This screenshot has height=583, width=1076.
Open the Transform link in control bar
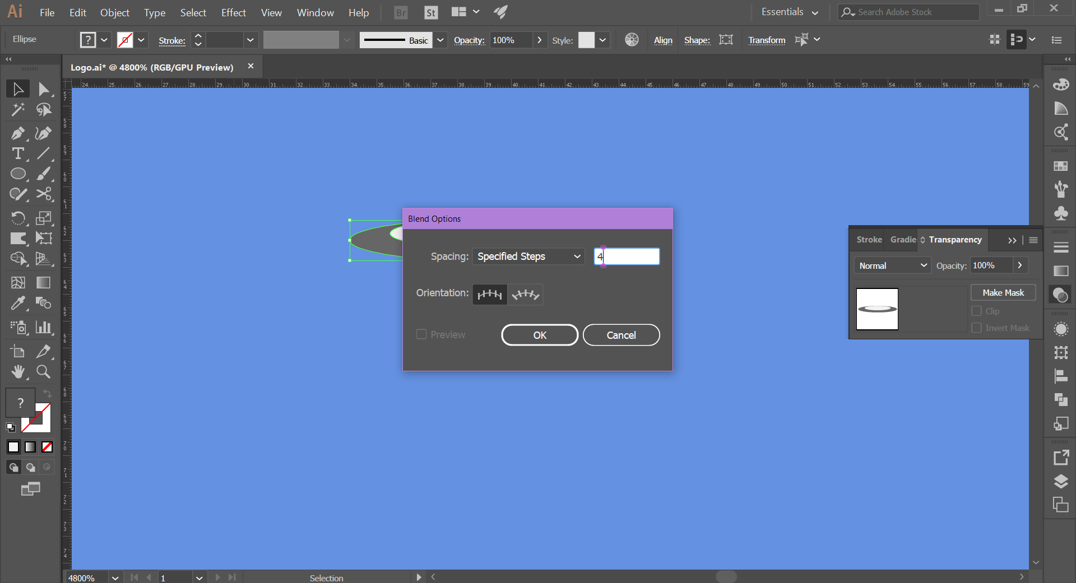click(767, 40)
